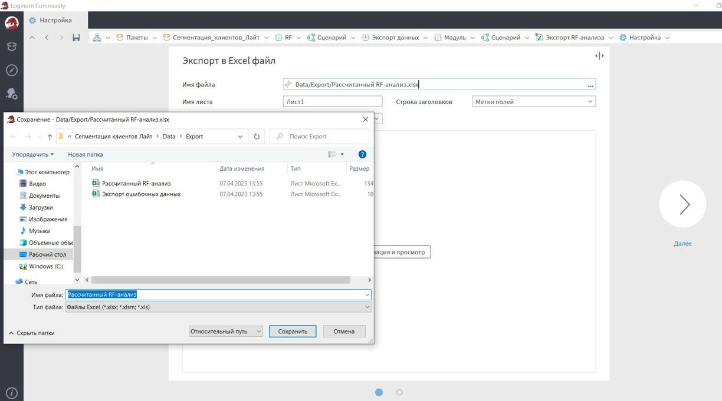Viewport: 722px width, 401px height.
Task: Click the Далее link
Action: tap(682, 243)
